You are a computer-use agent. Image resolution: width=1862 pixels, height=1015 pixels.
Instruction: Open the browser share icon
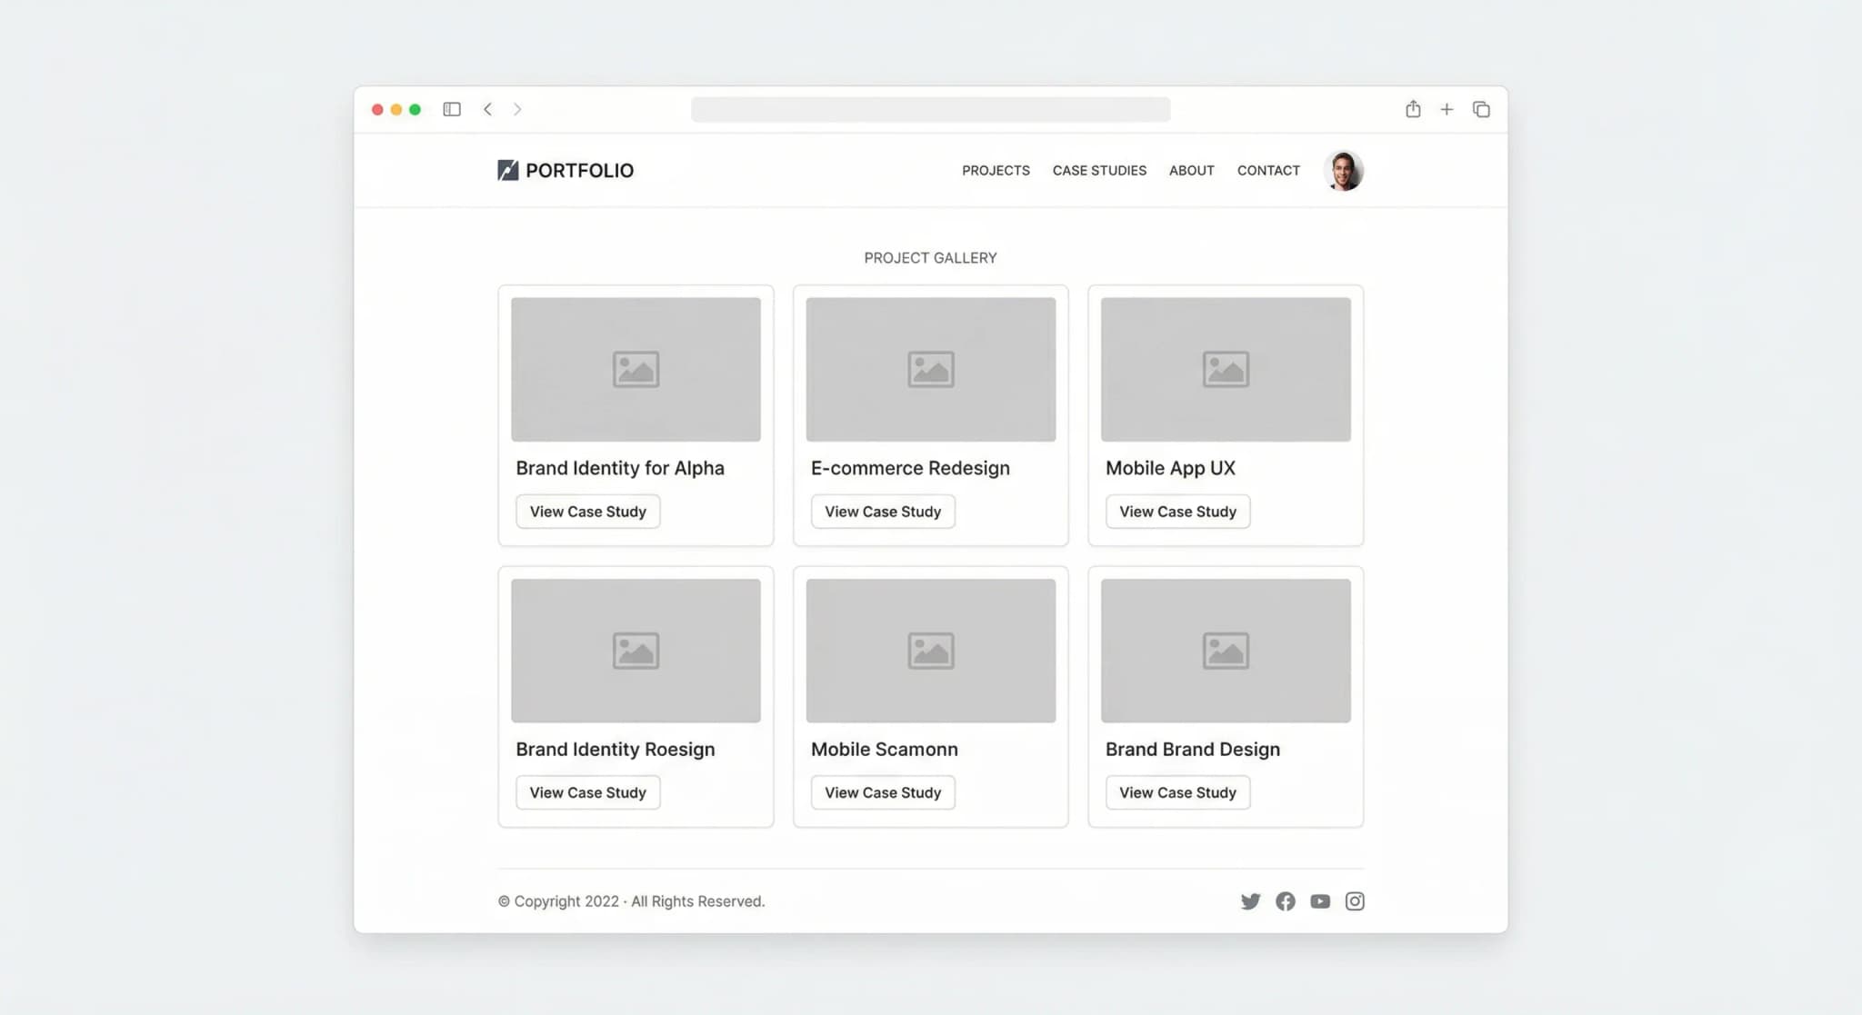pos(1413,109)
